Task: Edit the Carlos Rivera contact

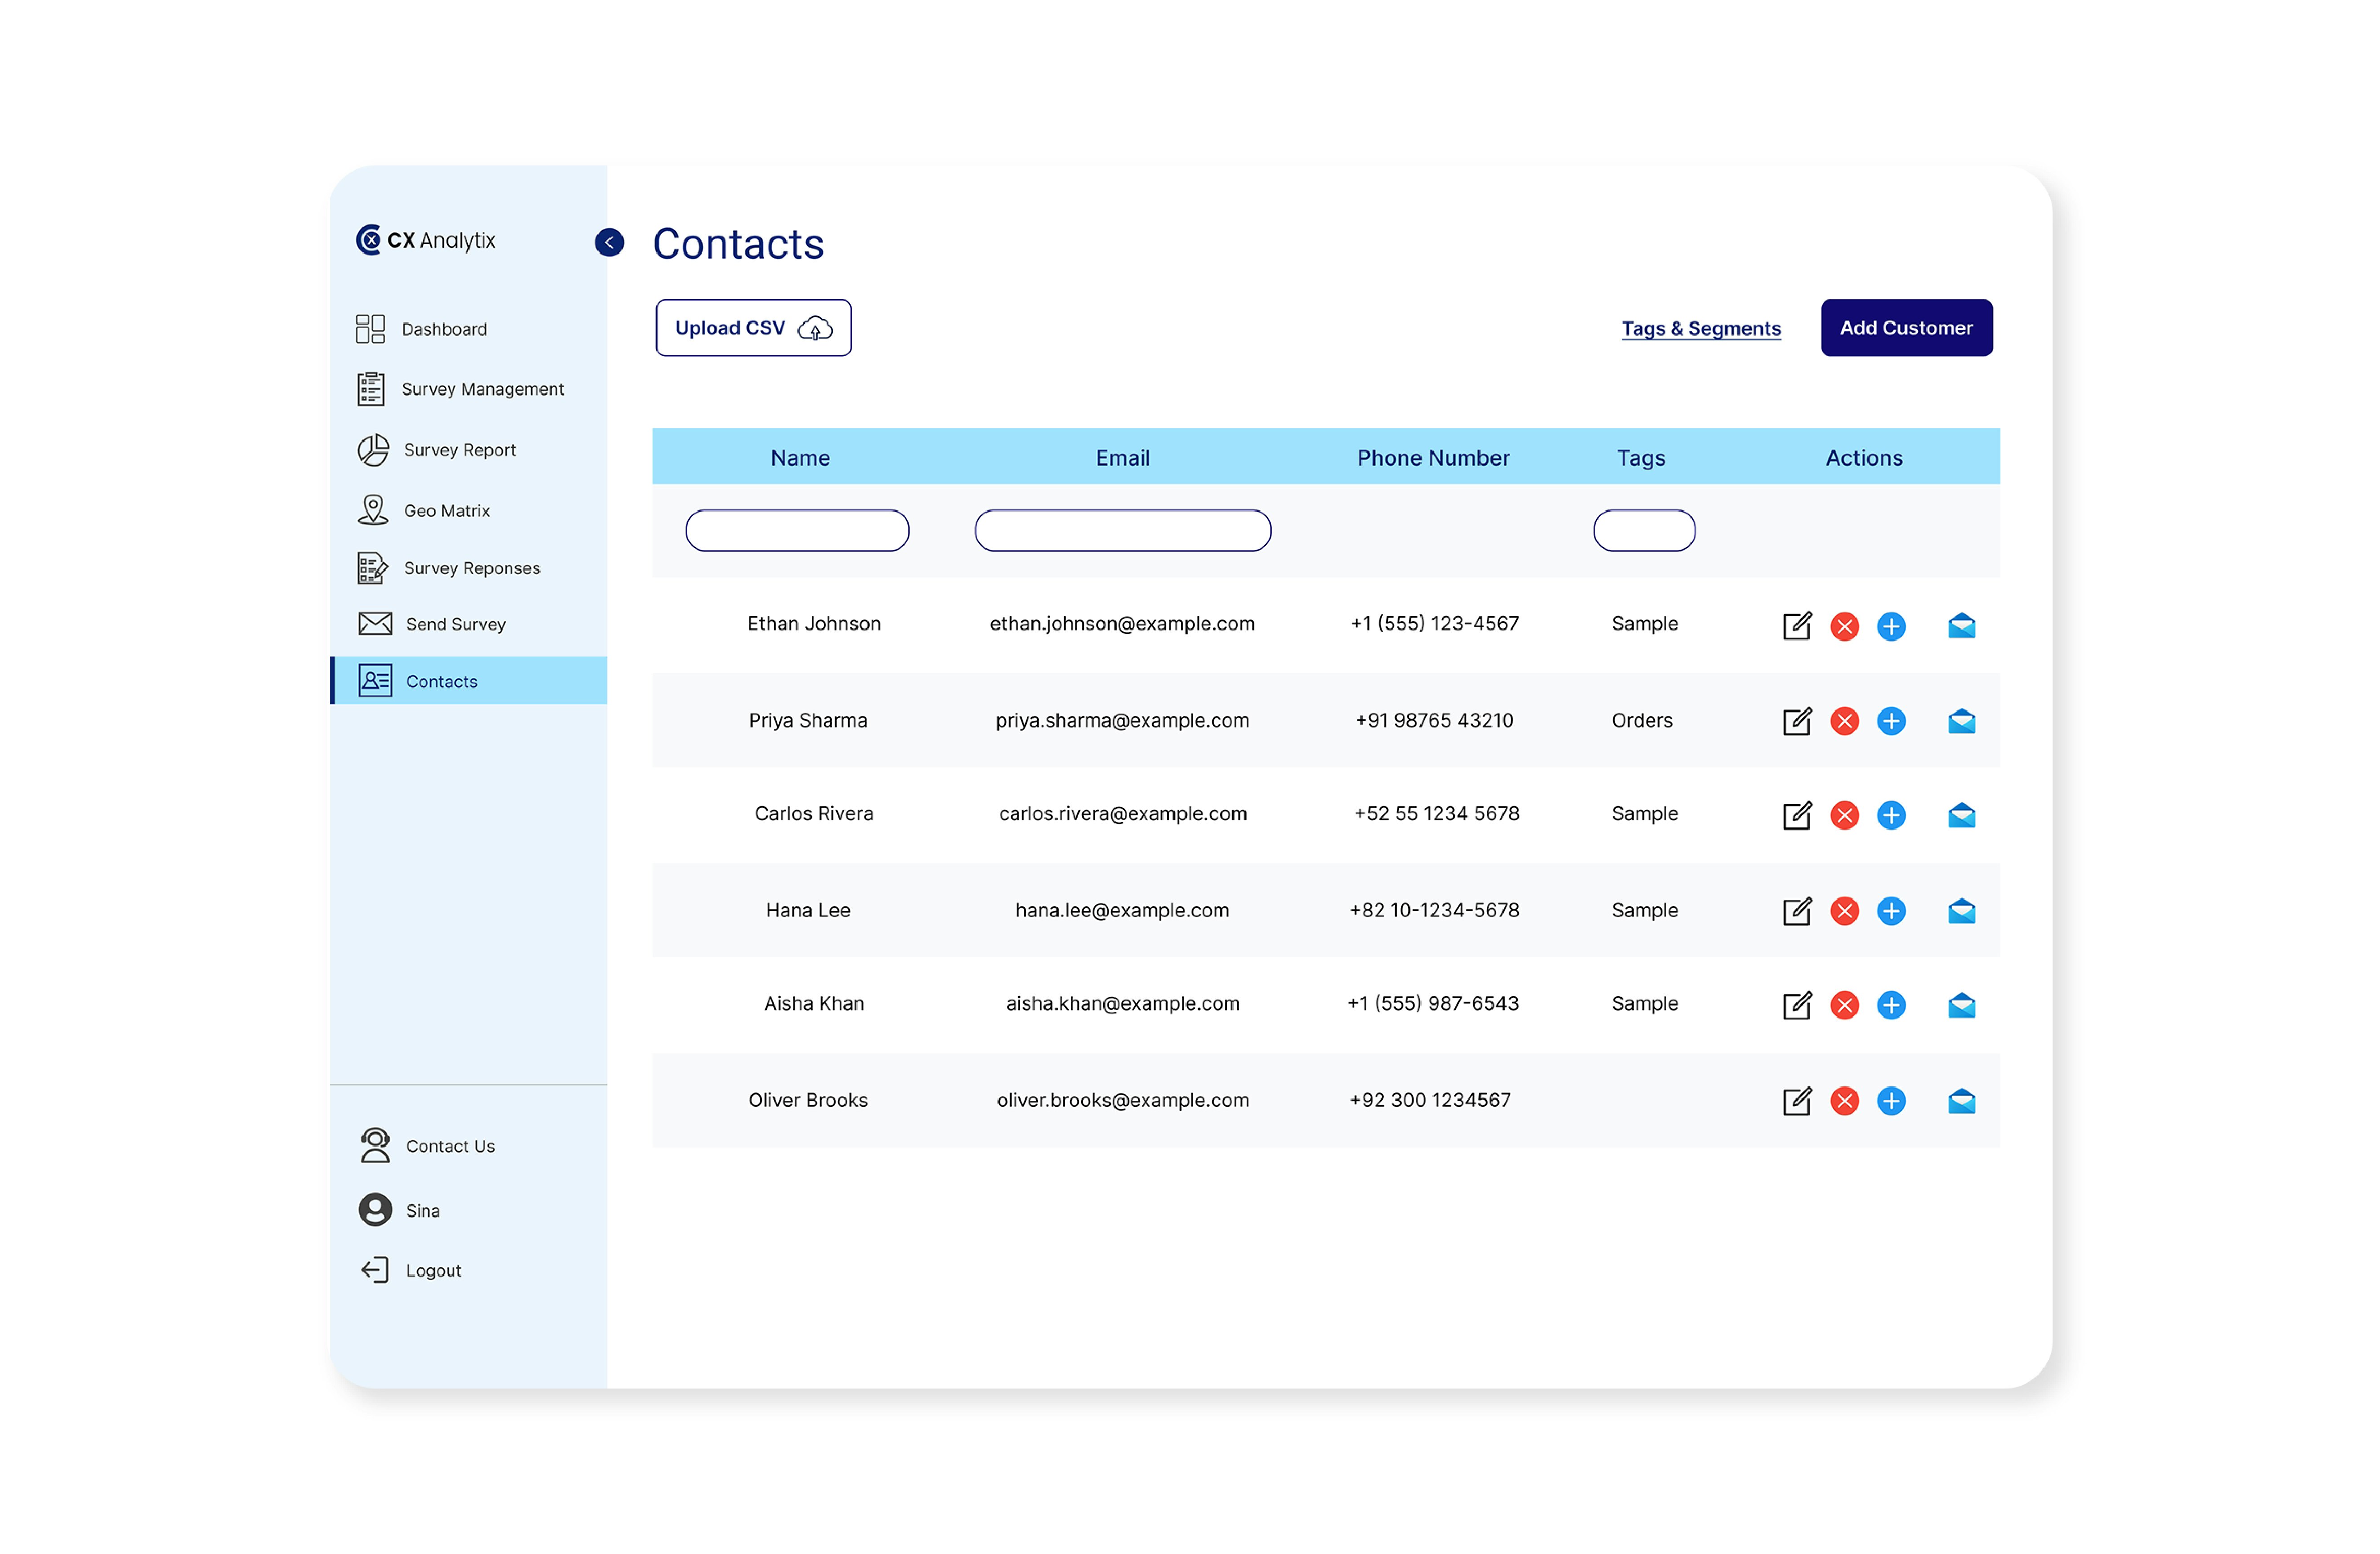Action: (1797, 815)
